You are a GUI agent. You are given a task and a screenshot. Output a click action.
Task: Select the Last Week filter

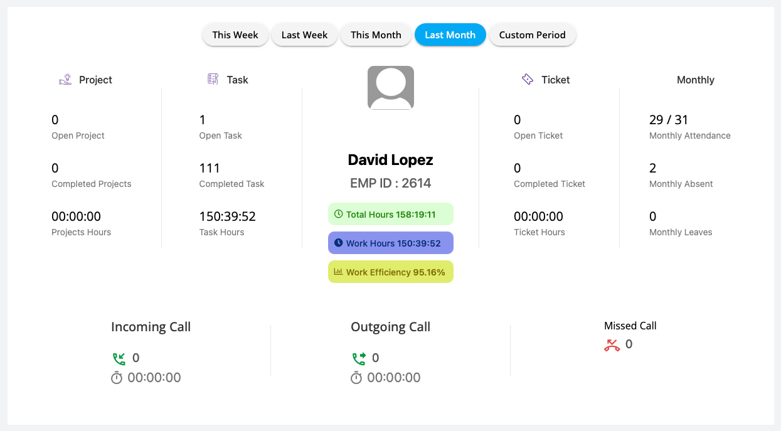[x=304, y=35]
